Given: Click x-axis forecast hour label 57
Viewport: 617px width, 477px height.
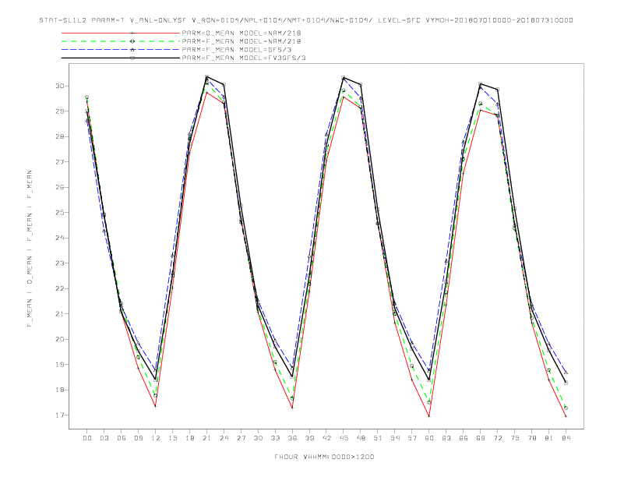Looking at the screenshot, I should pos(412,438).
